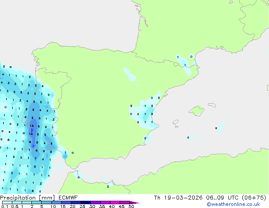Click the '(06+75)' forecast offset text

(x=254, y=198)
